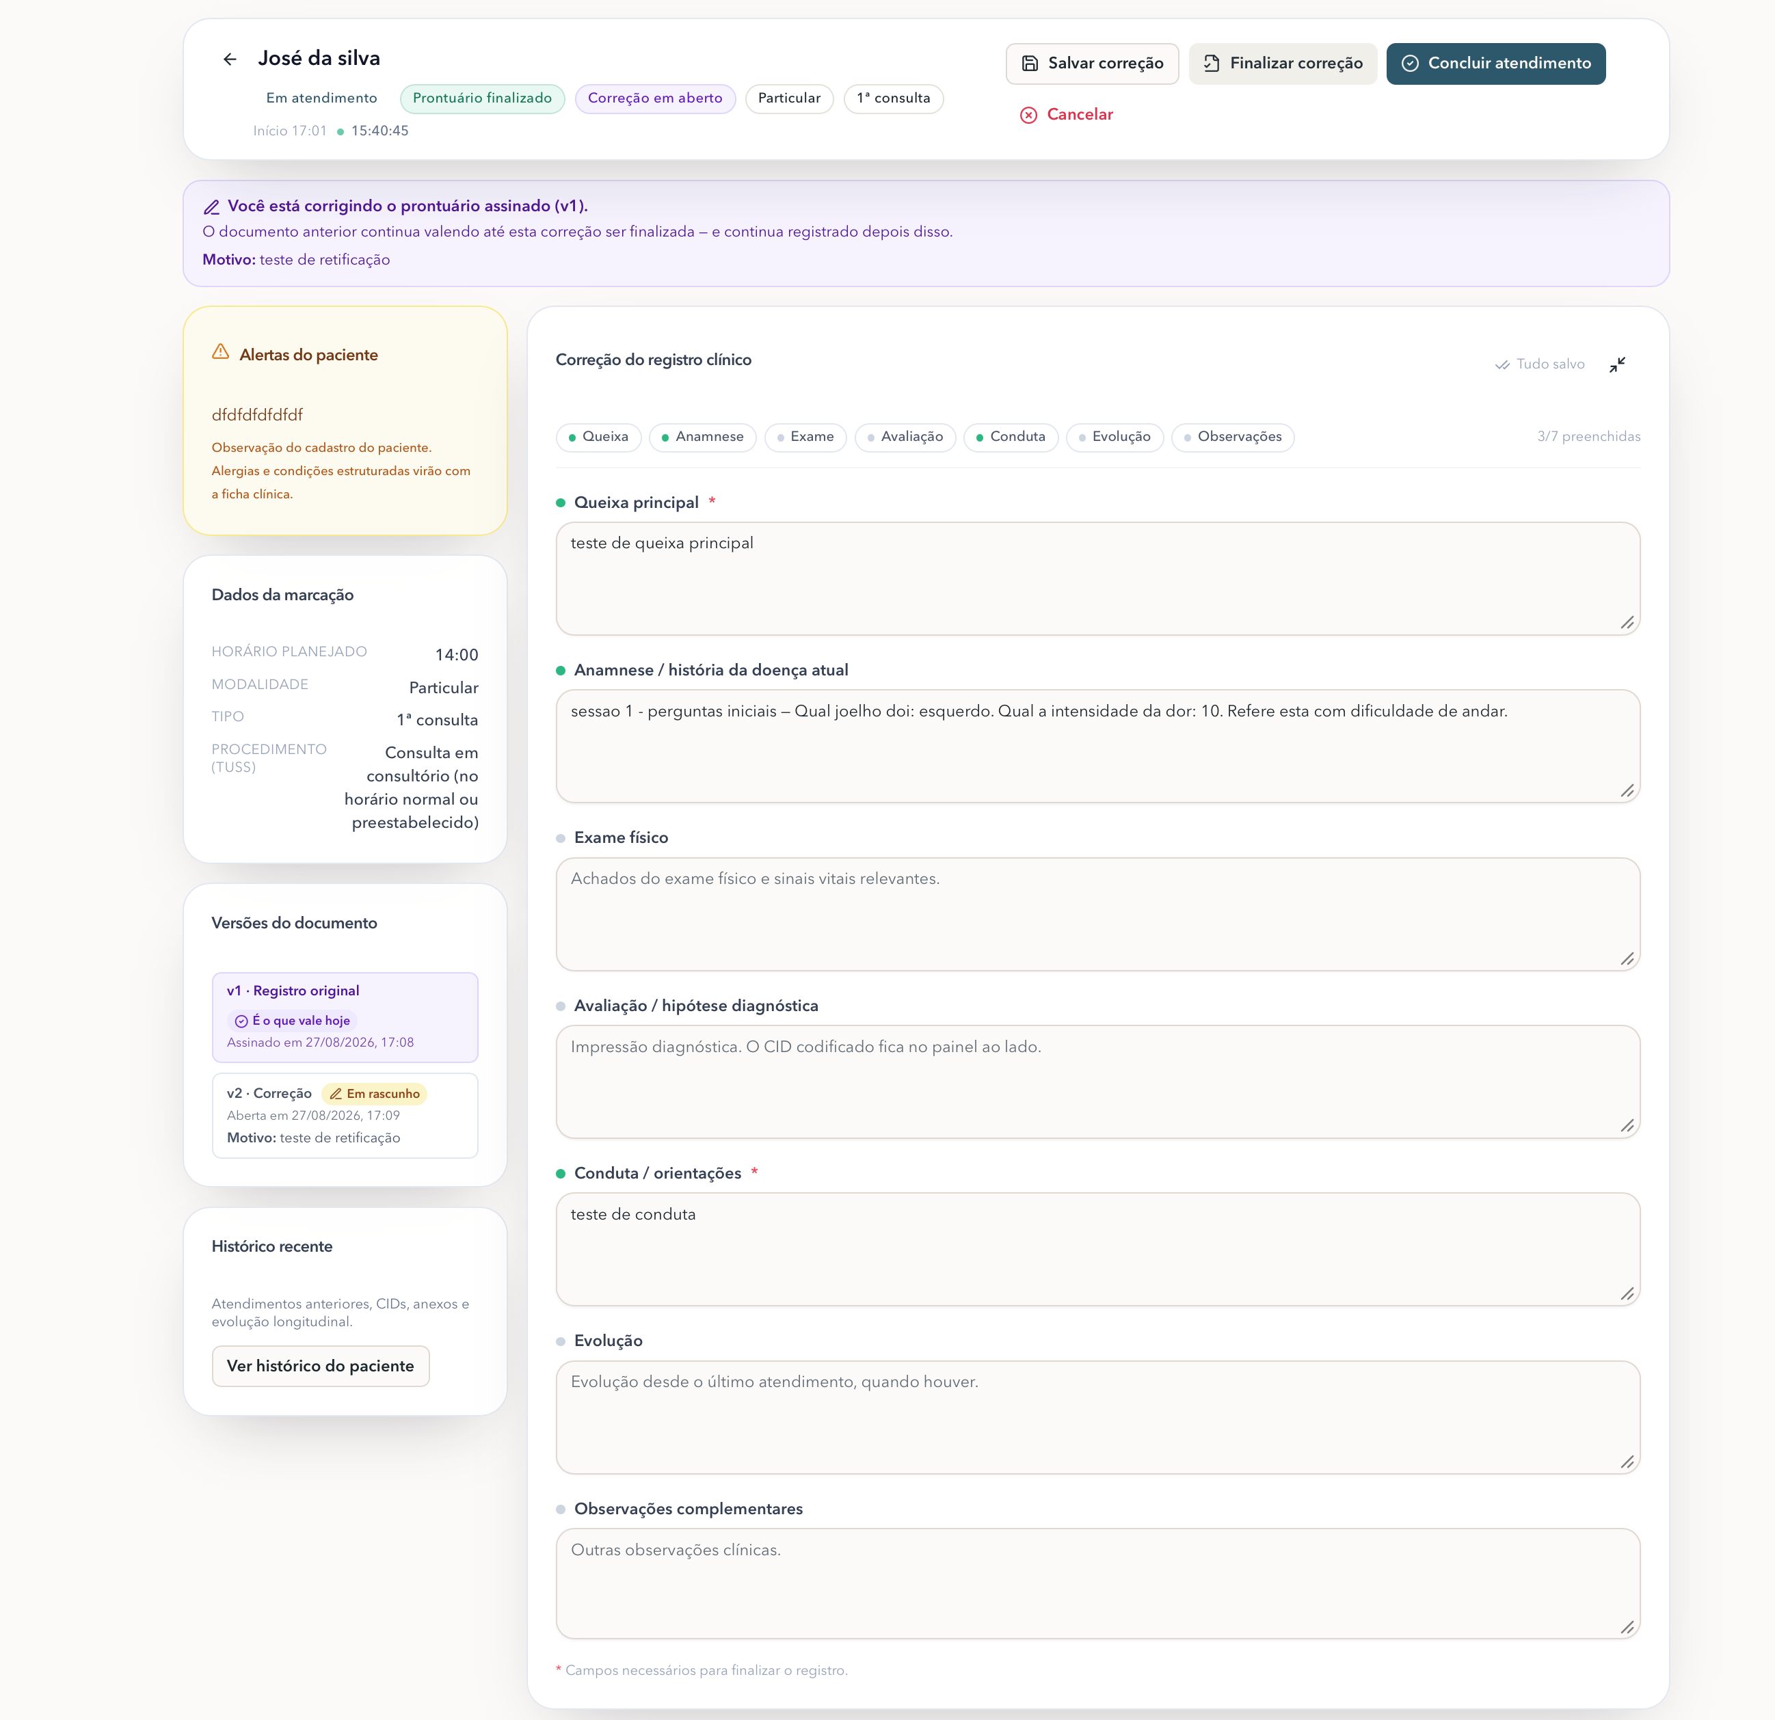Go back using the arrow beside José da silva
Viewport: 1775px width, 1720px height.
click(230, 59)
